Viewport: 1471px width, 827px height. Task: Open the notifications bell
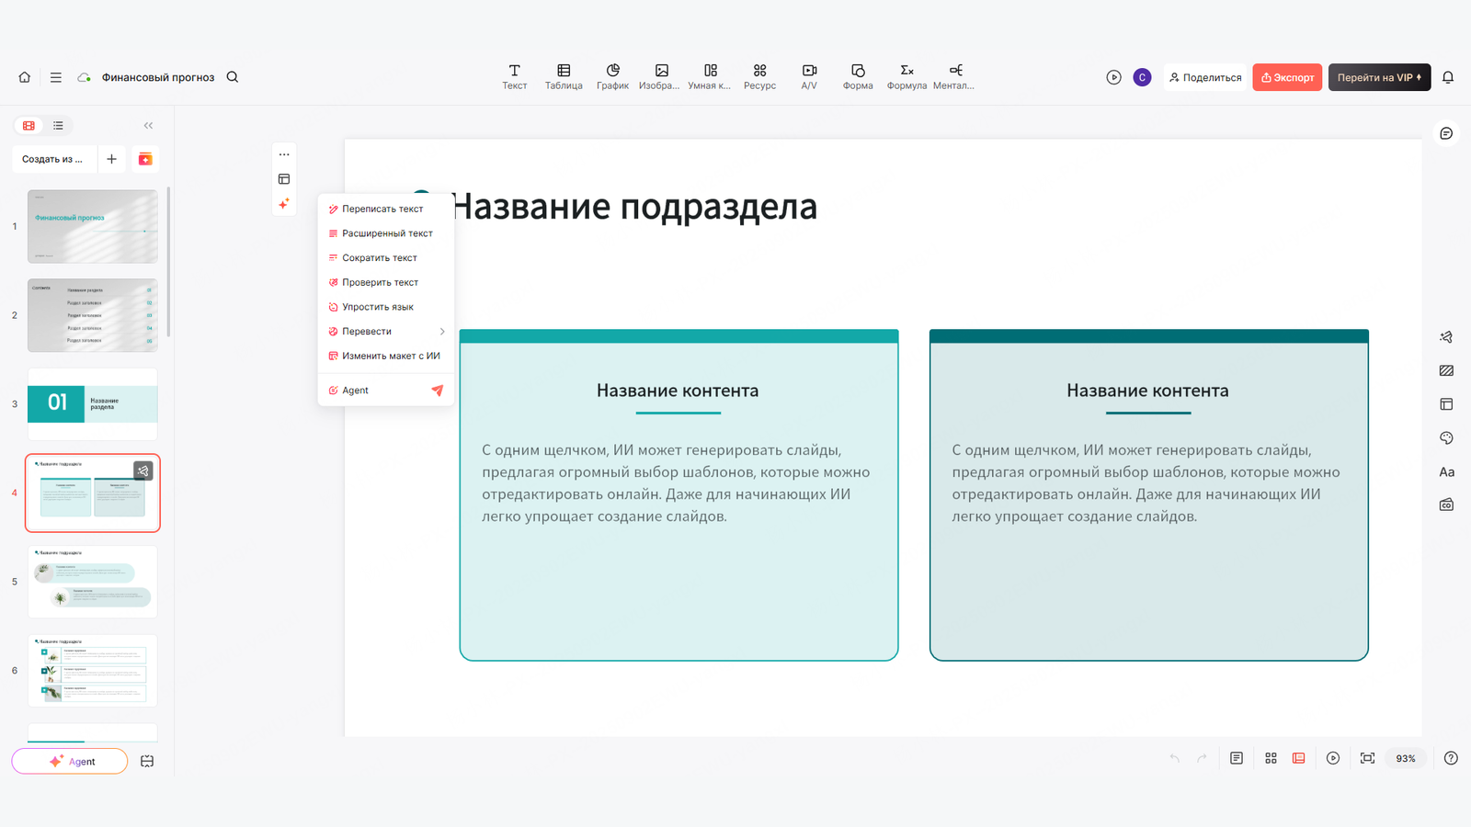1448,77
